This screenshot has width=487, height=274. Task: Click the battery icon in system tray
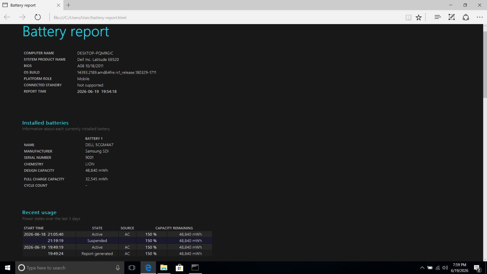tap(430, 268)
